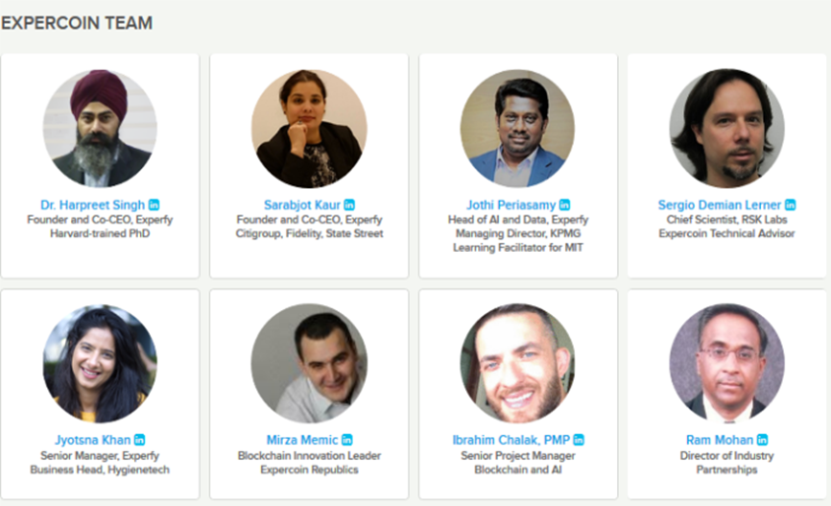Viewport: 831px width, 506px height.
Task: Select Ram Mohan's profile photo
Action: pos(727,363)
